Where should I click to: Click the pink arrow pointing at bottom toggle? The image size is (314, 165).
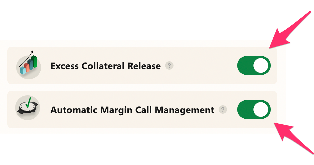[x=293, y=138]
